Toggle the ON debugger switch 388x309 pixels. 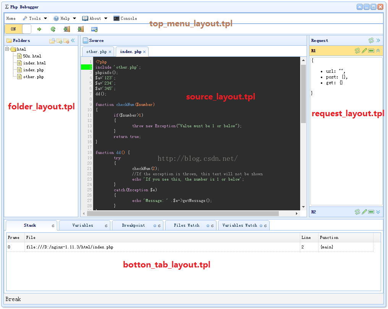coord(18,29)
